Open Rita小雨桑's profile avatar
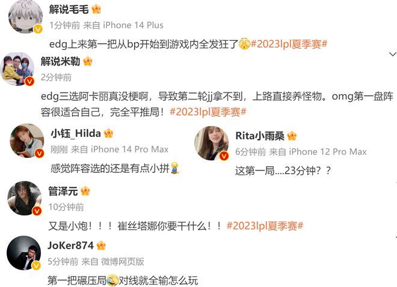Screen dimensions: 397x287 211,143
